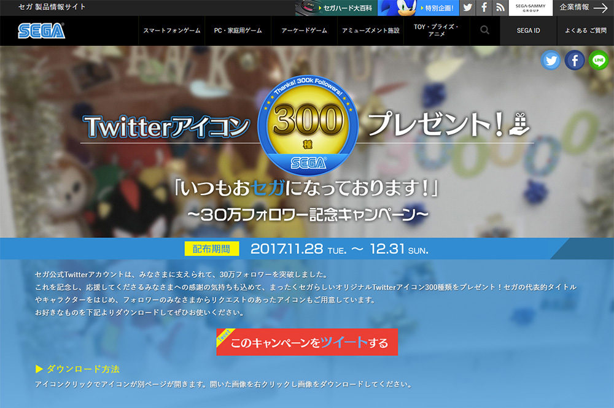Open TOY・プライズ・アニメ menu

436,31
